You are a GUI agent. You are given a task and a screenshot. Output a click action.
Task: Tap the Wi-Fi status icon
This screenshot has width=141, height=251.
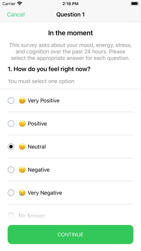pos(20,4)
